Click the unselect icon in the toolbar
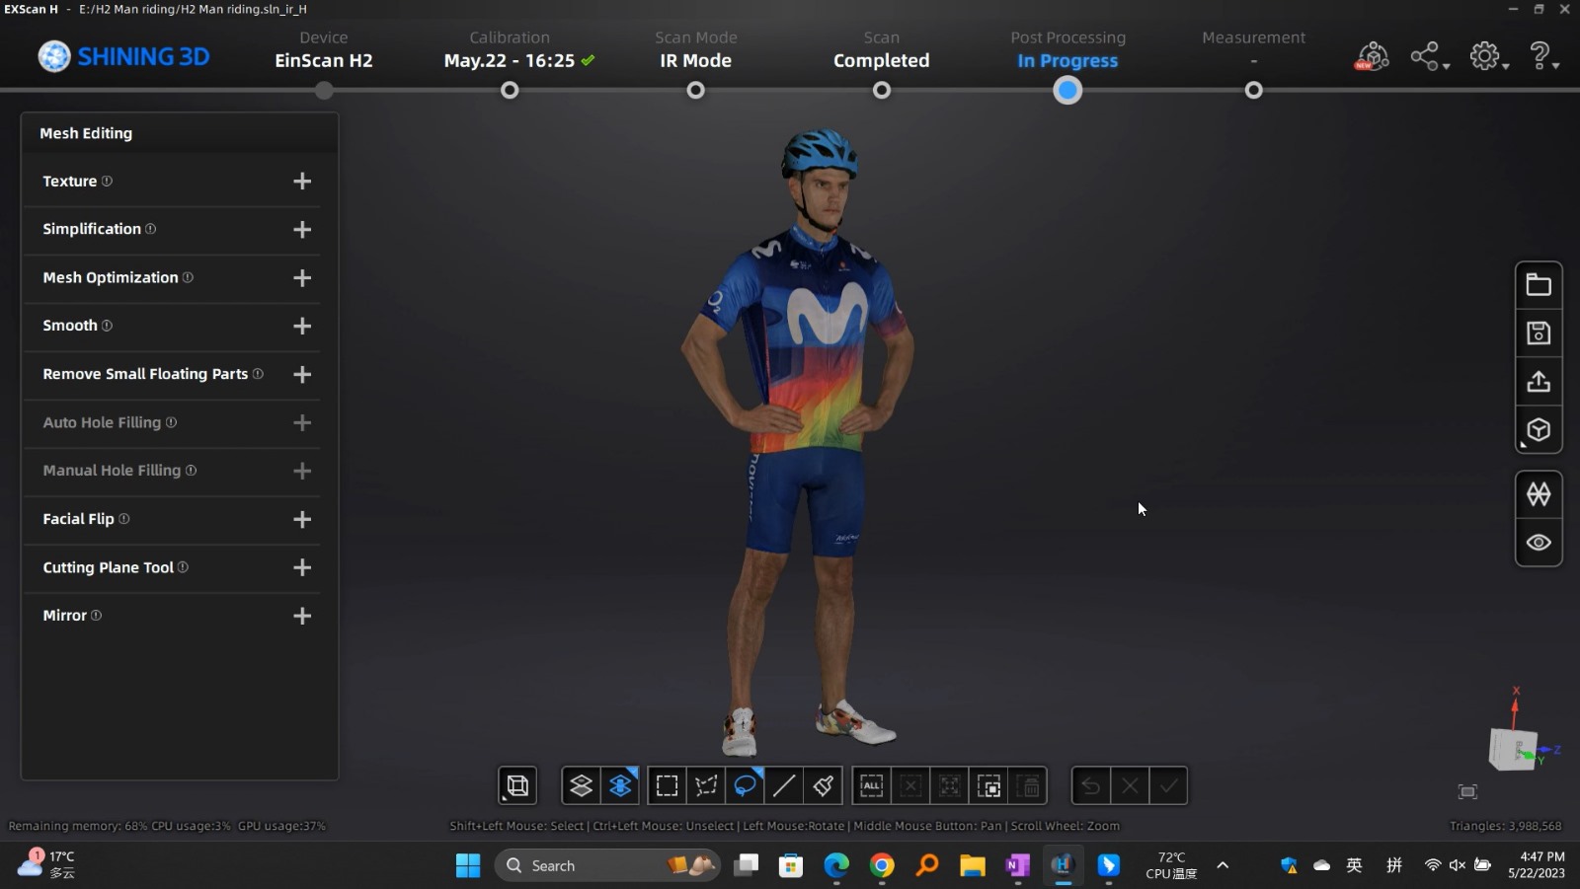Image resolution: width=1580 pixels, height=889 pixels. pos(910,785)
